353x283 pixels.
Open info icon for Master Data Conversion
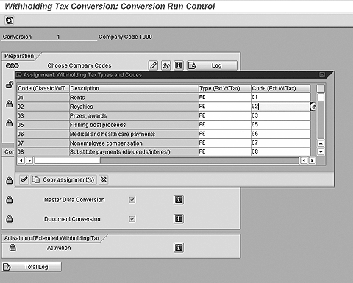coord(179,200)
